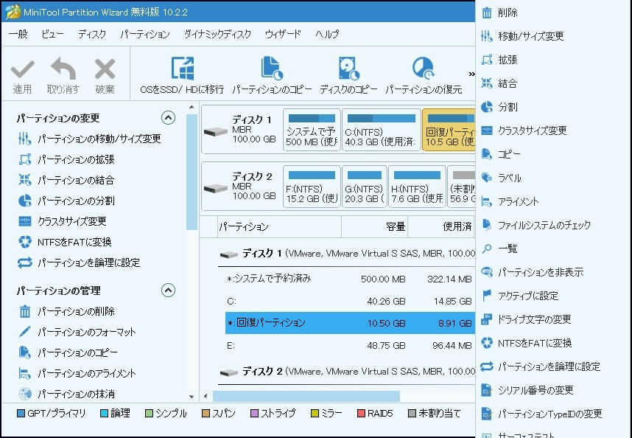632x438 pixels.
Task: Open Partition Recovery (パーティションの復元) toolbar icon
Action: pos(424,75)
